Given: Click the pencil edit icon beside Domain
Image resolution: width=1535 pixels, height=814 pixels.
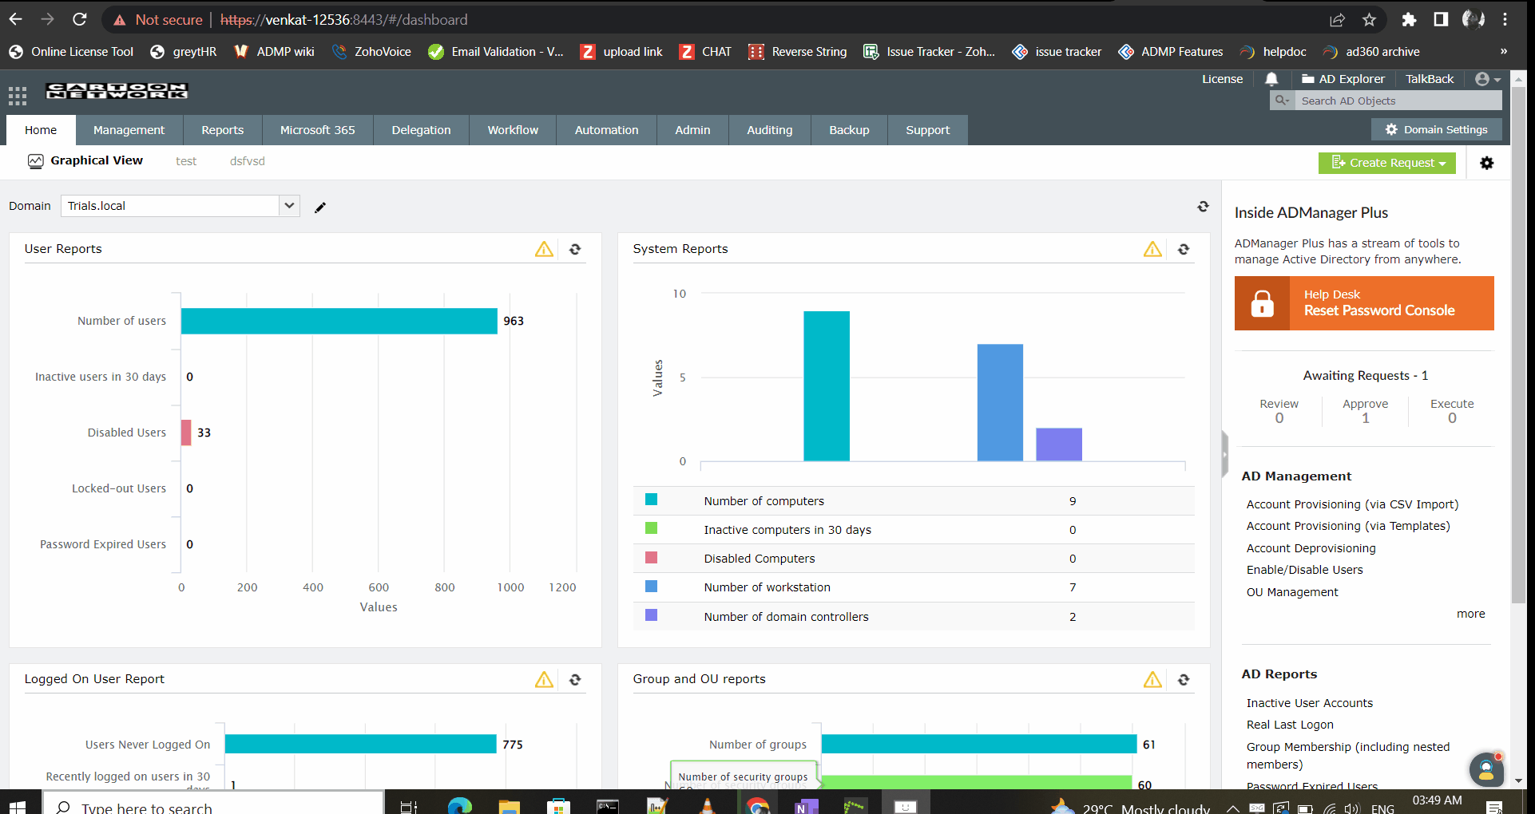Looking at the screenshot, I should (x=320, y=207).
